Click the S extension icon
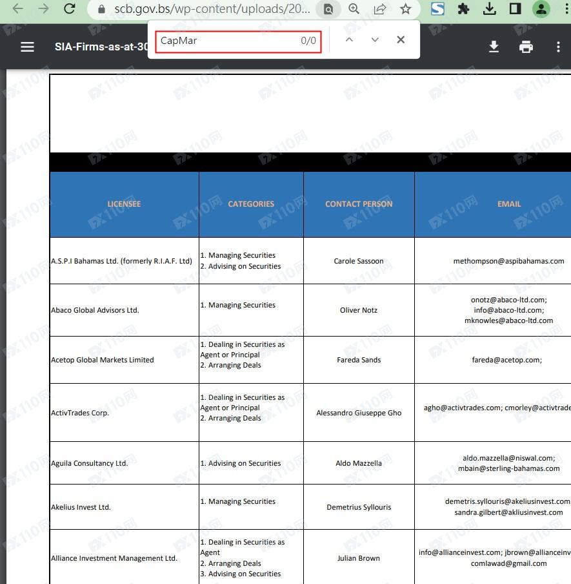Image resolution: width=571 pixels, height=584 pixels. pos(438,9)
